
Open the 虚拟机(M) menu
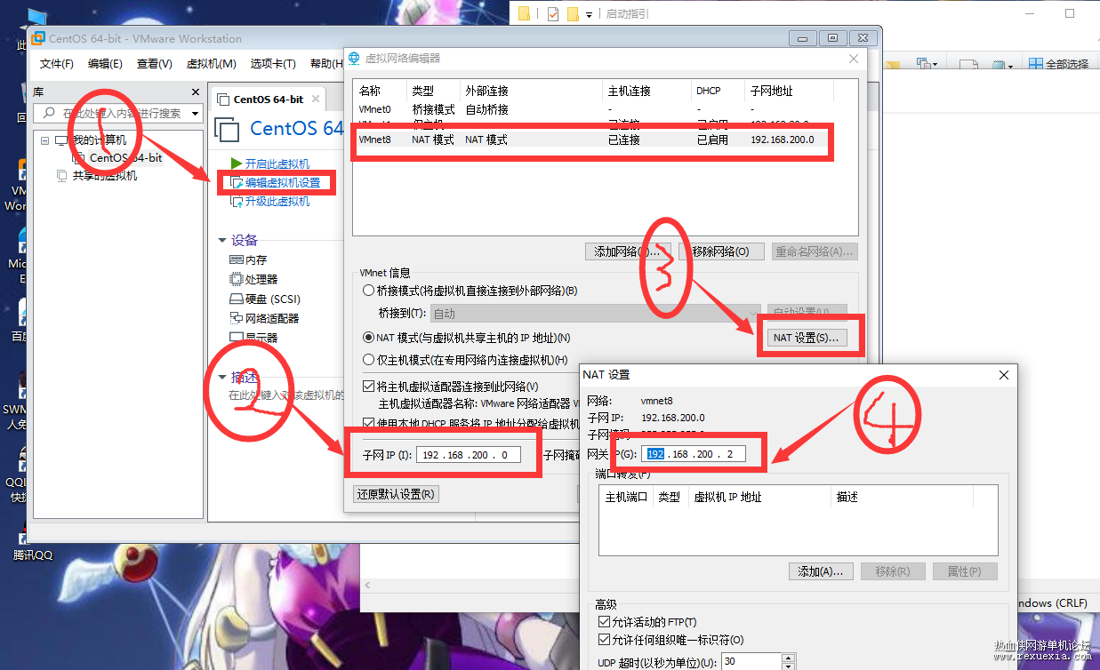click(211, 64)
